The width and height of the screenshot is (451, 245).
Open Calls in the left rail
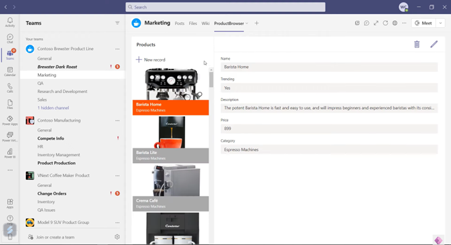point(10,88)
